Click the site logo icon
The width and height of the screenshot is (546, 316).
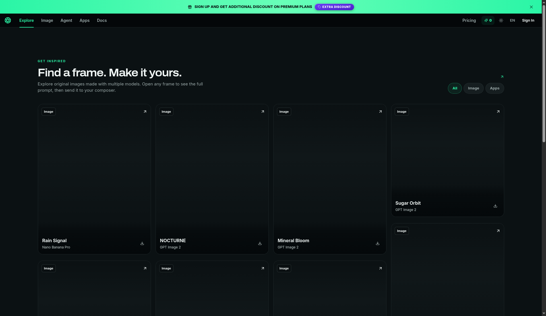click(8, 20)
